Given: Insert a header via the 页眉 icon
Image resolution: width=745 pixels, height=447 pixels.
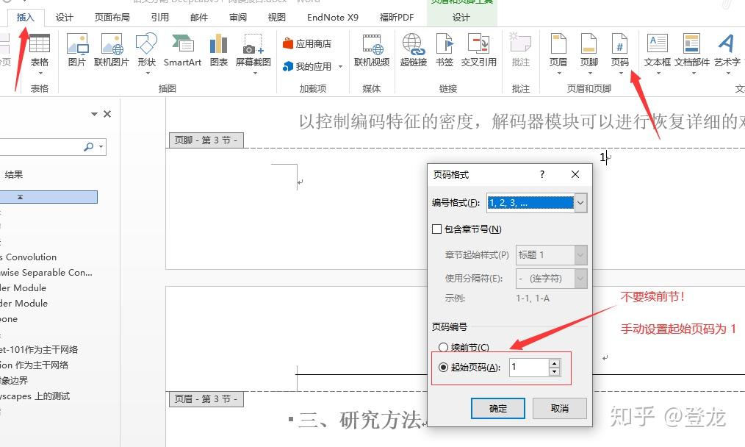Looking at the screenshot, I should 558,51.
